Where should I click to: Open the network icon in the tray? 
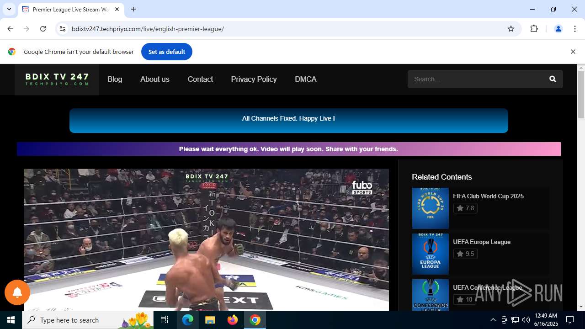515,320
